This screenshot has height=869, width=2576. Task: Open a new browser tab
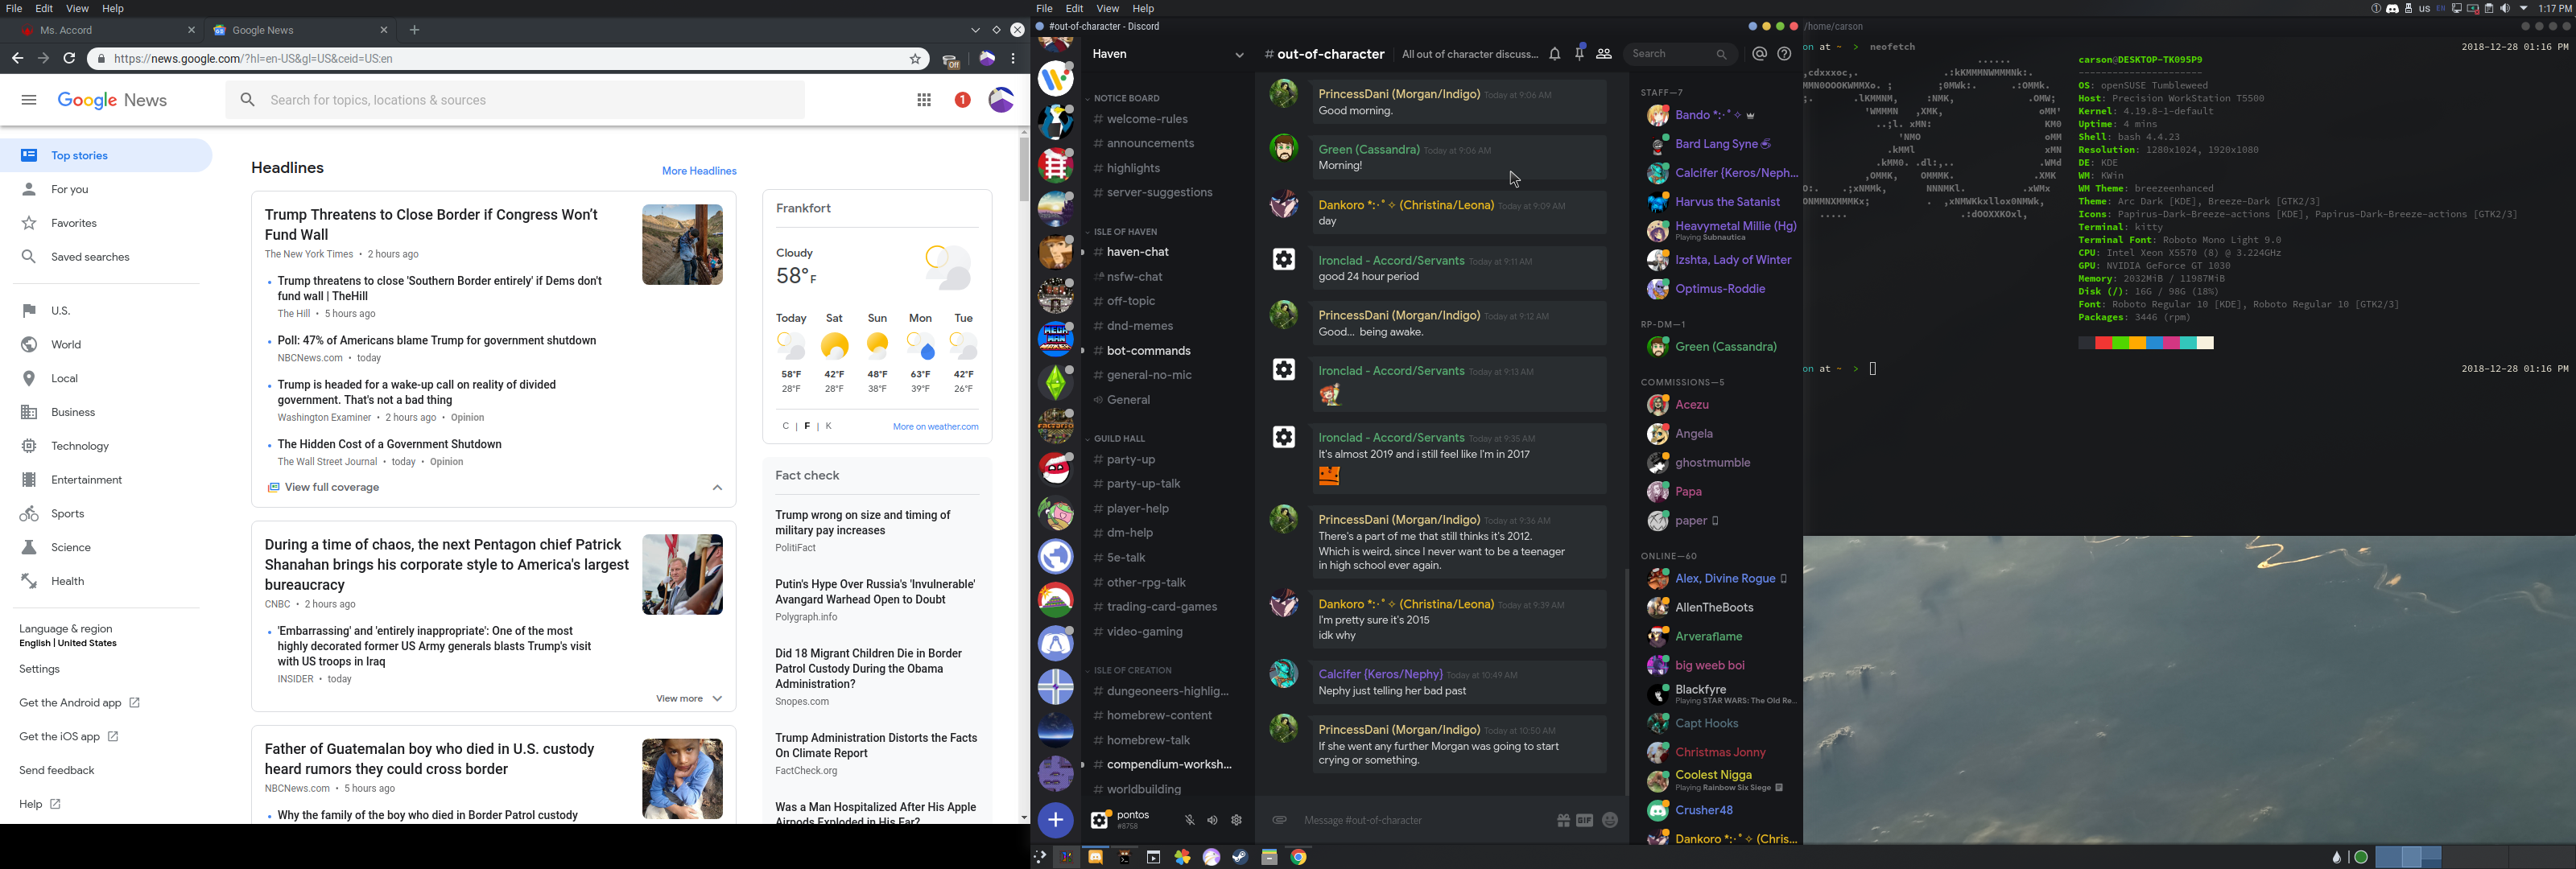coord(415,31)
